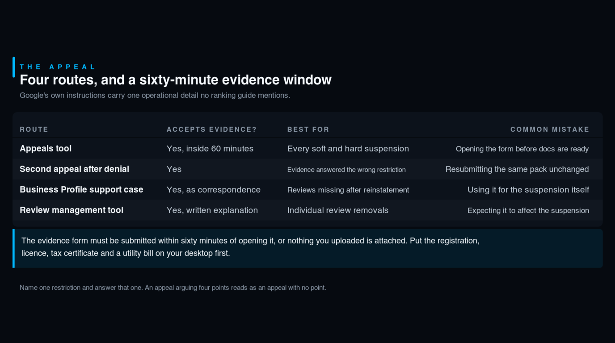The height and width of the screenshot is (343, 615).
Task: Click 'Every soft and hard suspension' cell
Action: click(x=348, y=149)
